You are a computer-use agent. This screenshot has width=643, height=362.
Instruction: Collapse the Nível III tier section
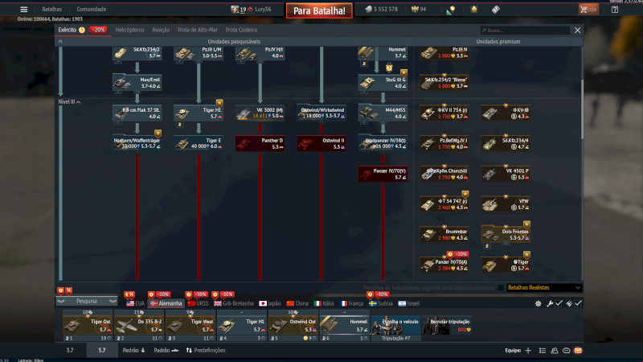69,102
